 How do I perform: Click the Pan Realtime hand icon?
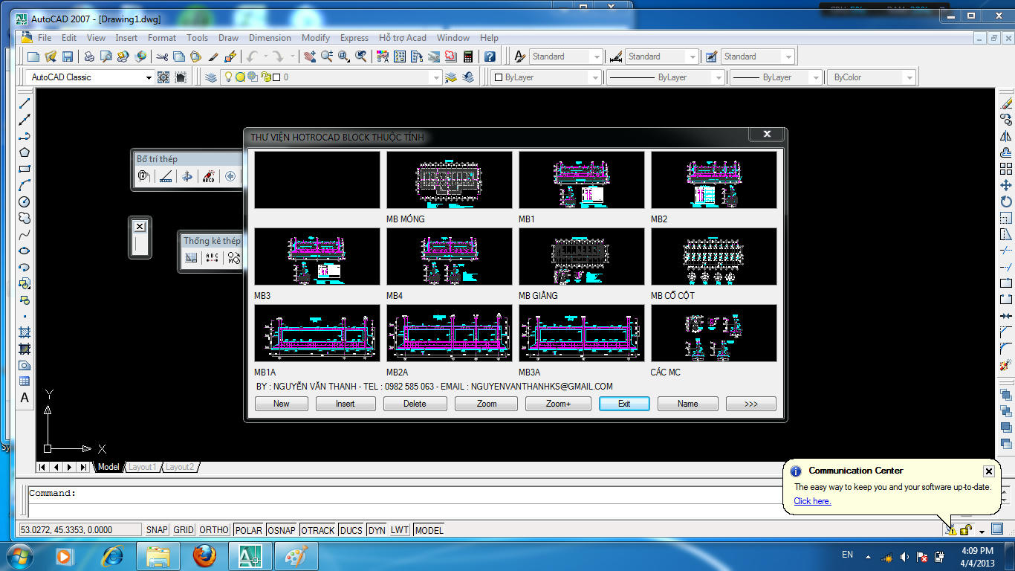click(x=310, y=57)
